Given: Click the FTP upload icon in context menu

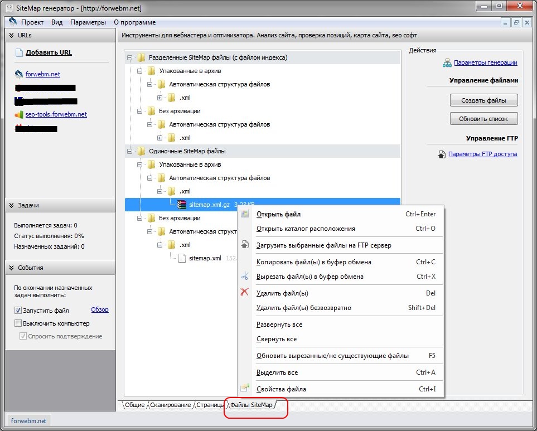Looking at the screenshot, I should pos(244,245).
